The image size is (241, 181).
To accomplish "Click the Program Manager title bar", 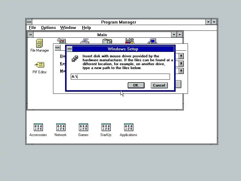I will pos(119,22).
